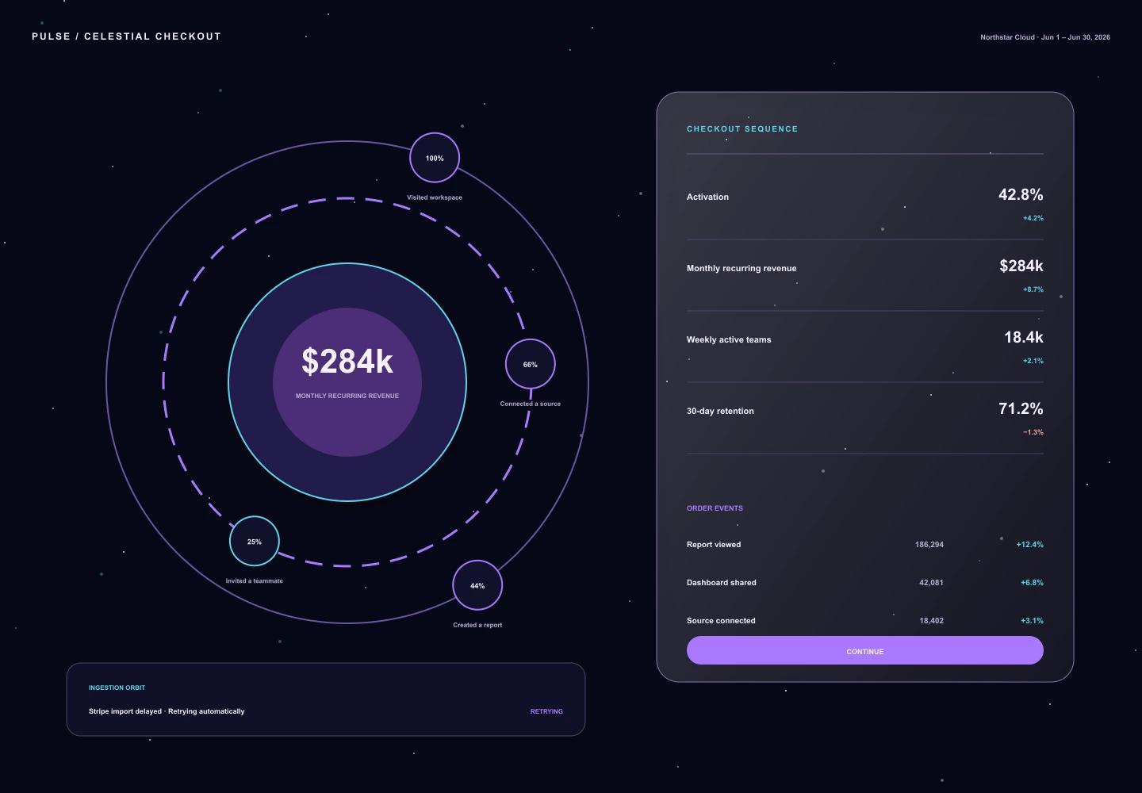Click the PULSE / CELESTIAL CHECKOUT title
The image size is (1142, 793).
pyautogui.click(x=126, y=36)
